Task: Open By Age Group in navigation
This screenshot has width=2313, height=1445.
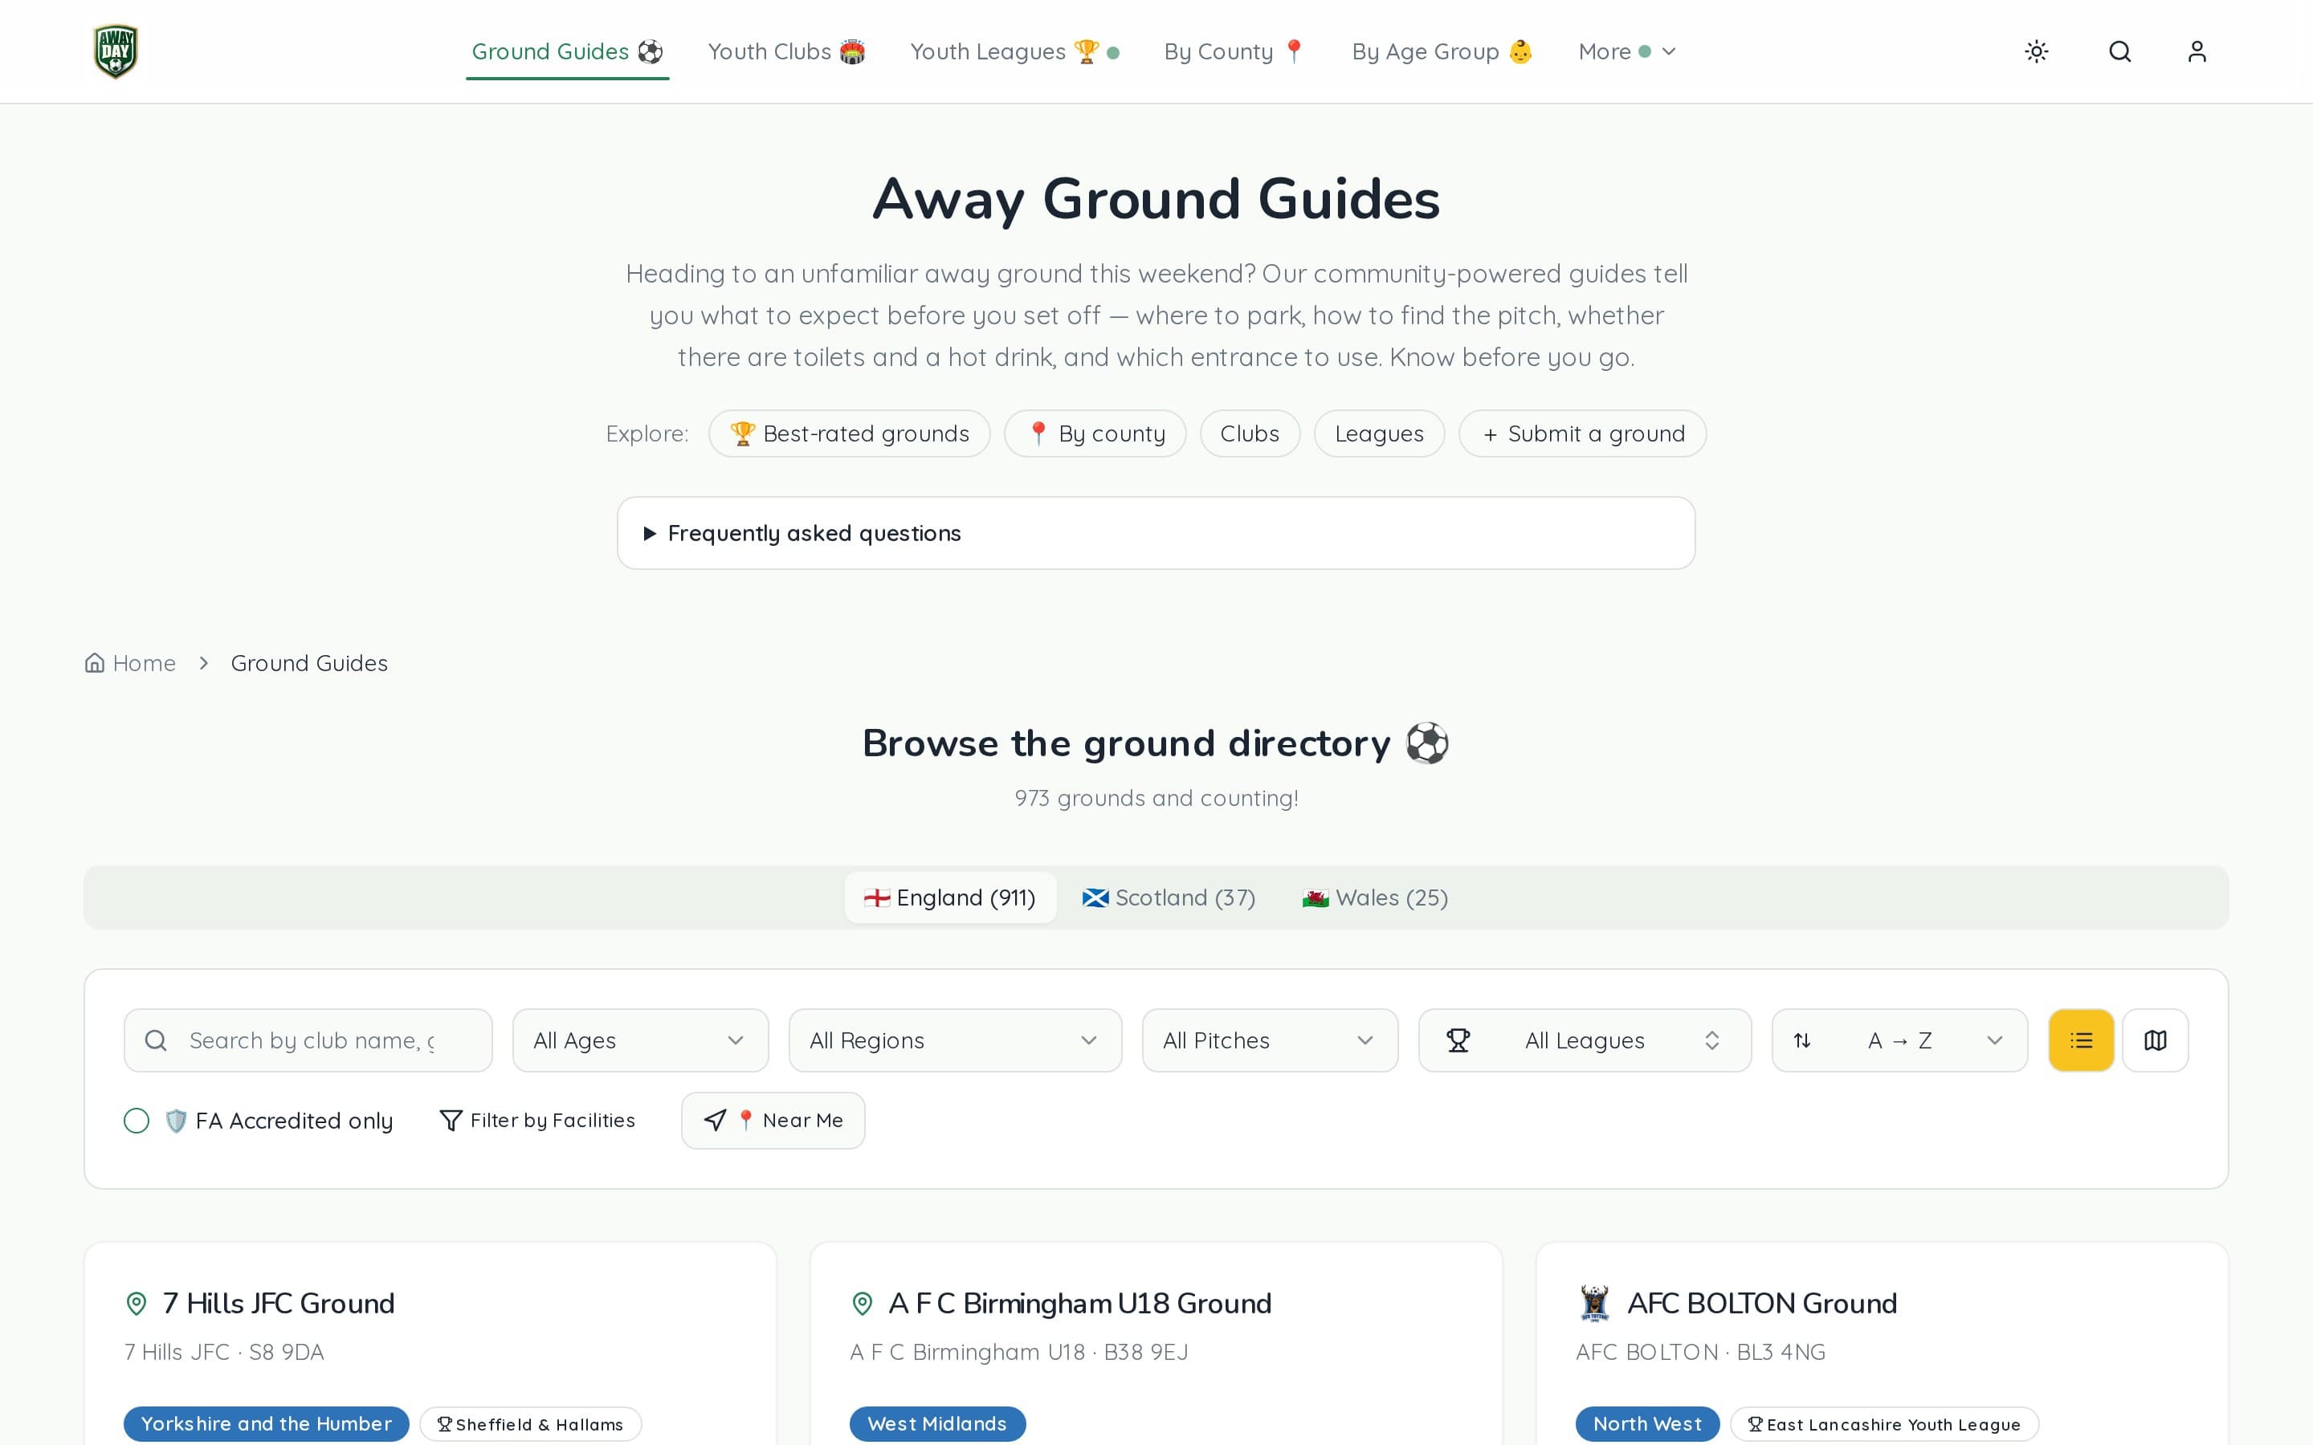Action: [1442, 51]
